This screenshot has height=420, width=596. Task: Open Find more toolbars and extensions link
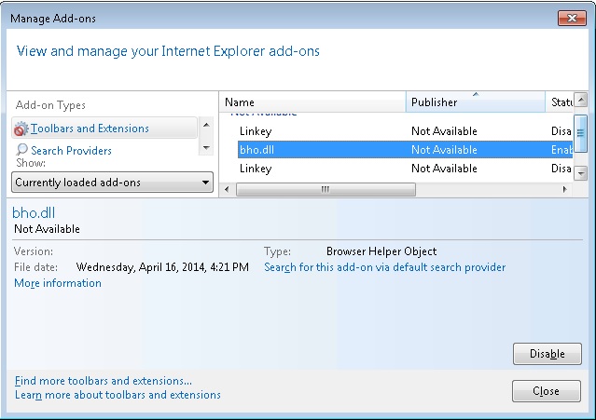coord(104,381)
